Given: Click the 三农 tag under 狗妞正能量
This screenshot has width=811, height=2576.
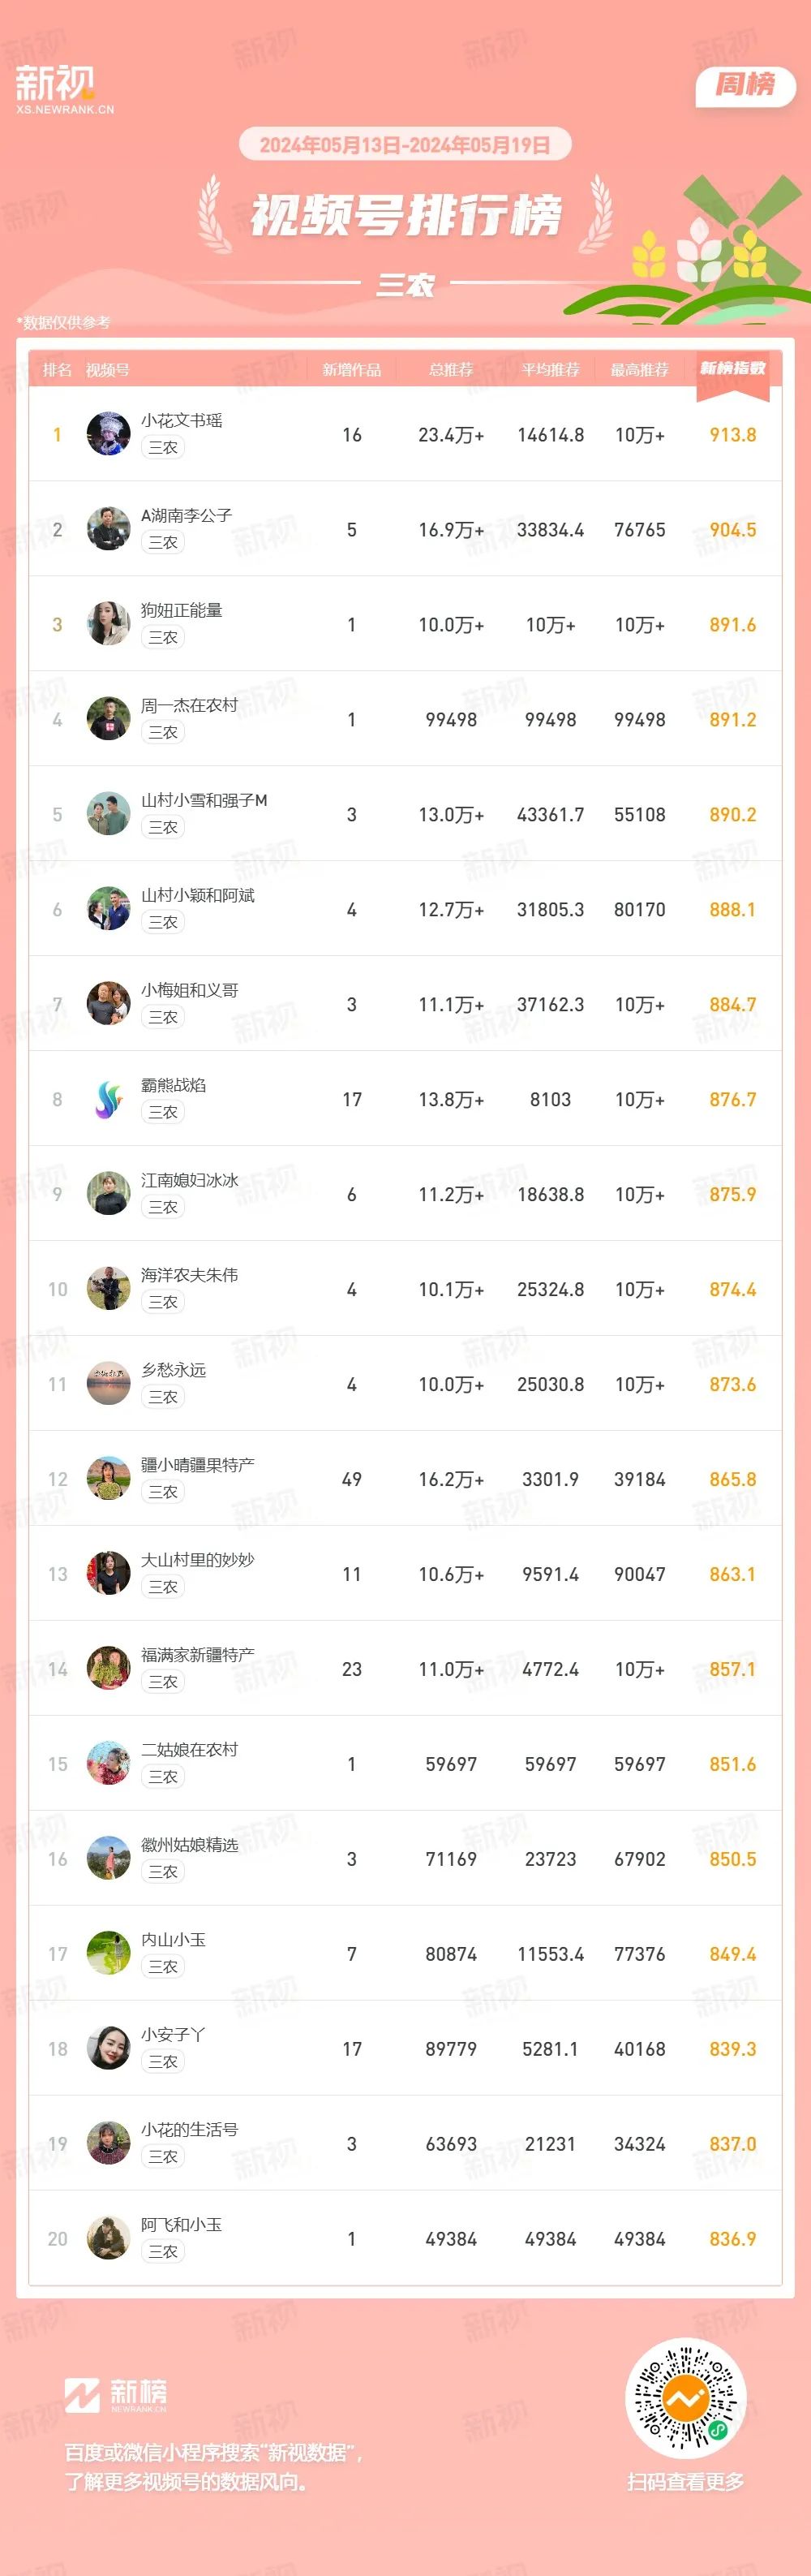Looking at the screenshot, I should 163,637.
